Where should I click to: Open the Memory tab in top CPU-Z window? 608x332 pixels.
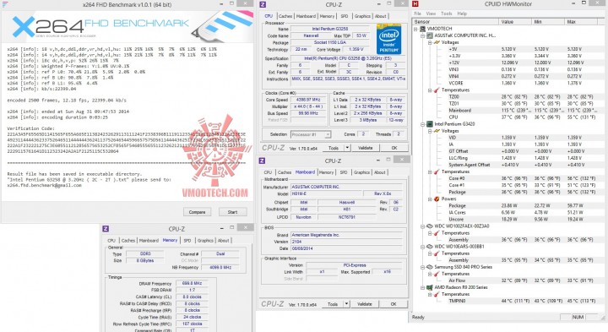click(327, 16)
